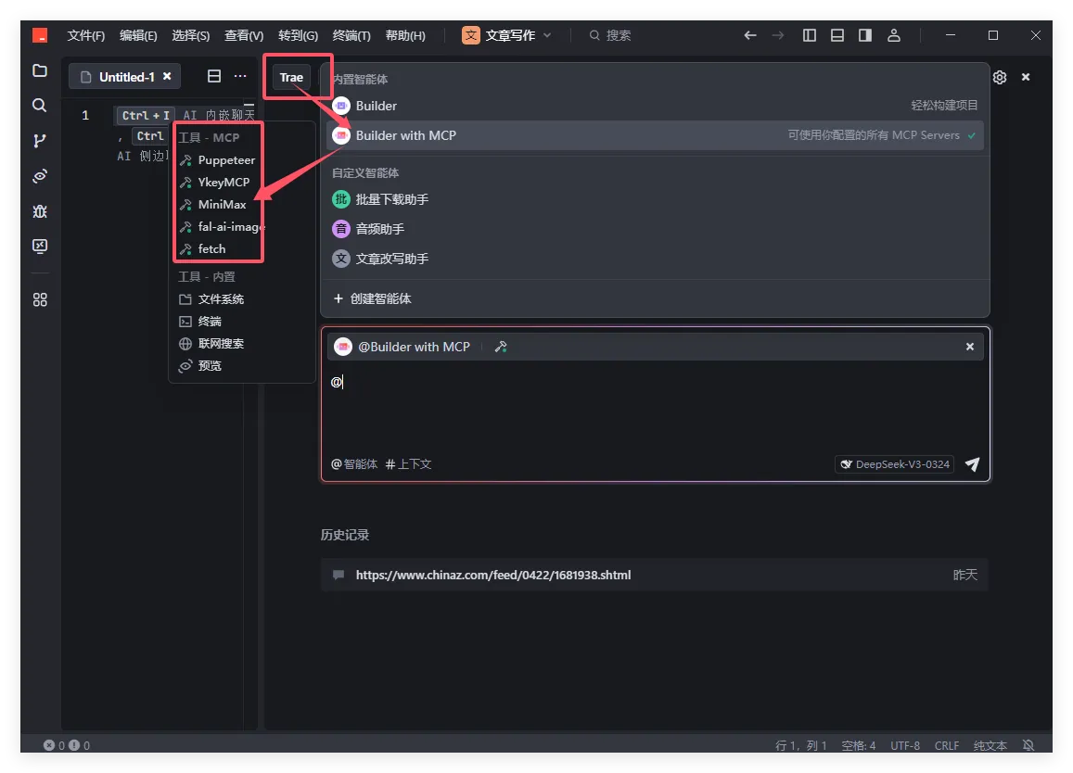Toggle the primary sidebar layout button
Viewport: 1073px width, 773px height.
pos(810,35)
